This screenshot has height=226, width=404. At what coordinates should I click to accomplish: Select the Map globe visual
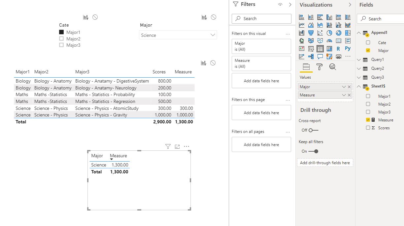coord(301,41)
